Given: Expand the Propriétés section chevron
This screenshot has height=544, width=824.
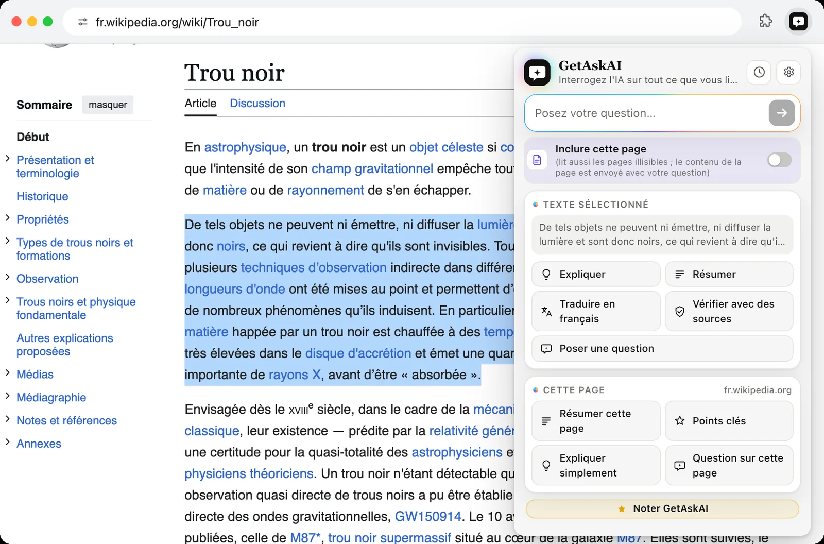Looking at the screenshot, I should (8, 218).
